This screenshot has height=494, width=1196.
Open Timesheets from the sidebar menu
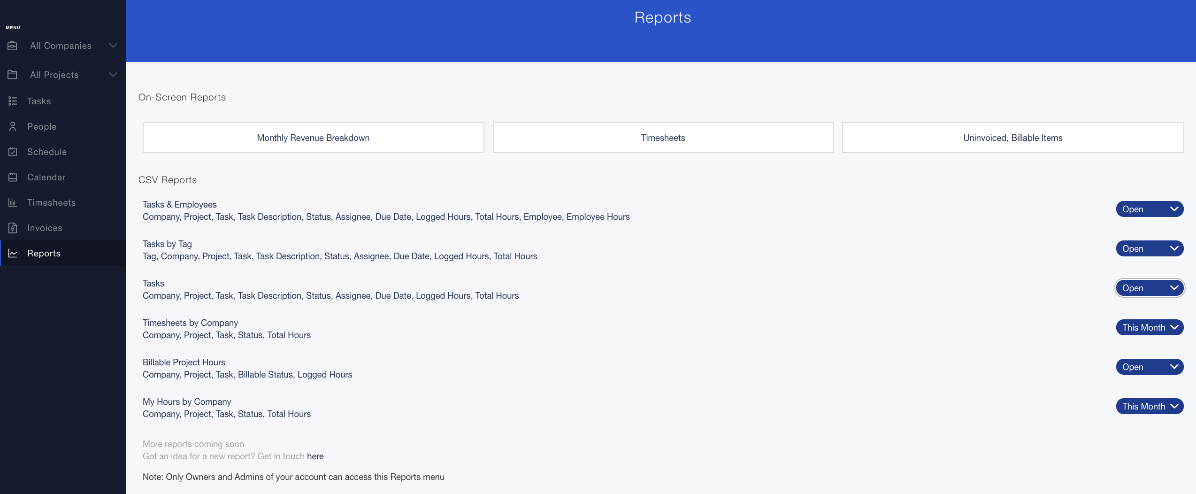(x=63, y=202)
